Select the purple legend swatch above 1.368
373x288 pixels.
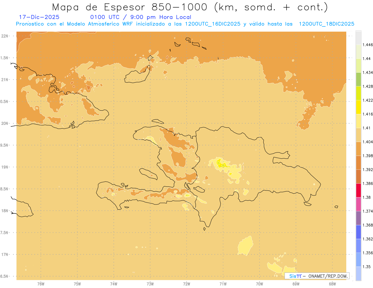(x=358, y=218)
